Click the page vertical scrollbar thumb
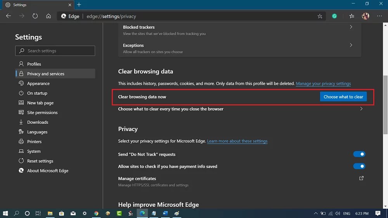This screenshot has height=218, width=388. pos(385,105)
